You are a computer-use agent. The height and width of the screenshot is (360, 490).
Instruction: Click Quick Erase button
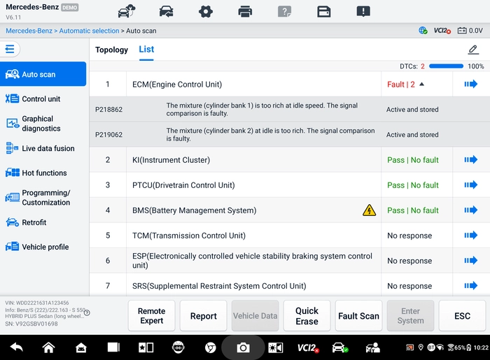(x=307, y=316)
